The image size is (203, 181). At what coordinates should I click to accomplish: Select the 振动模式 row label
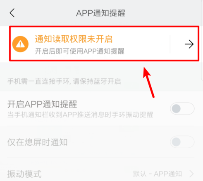coord(24,174)
